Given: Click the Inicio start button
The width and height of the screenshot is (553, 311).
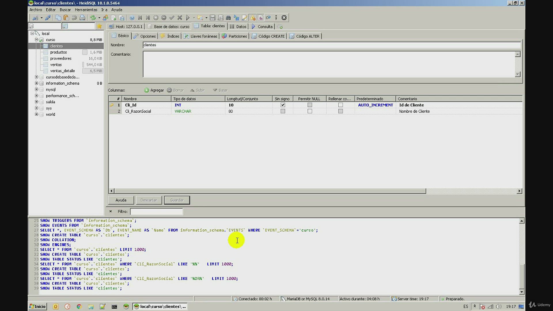Looking at the screenshot, I should tap(38, 306).
